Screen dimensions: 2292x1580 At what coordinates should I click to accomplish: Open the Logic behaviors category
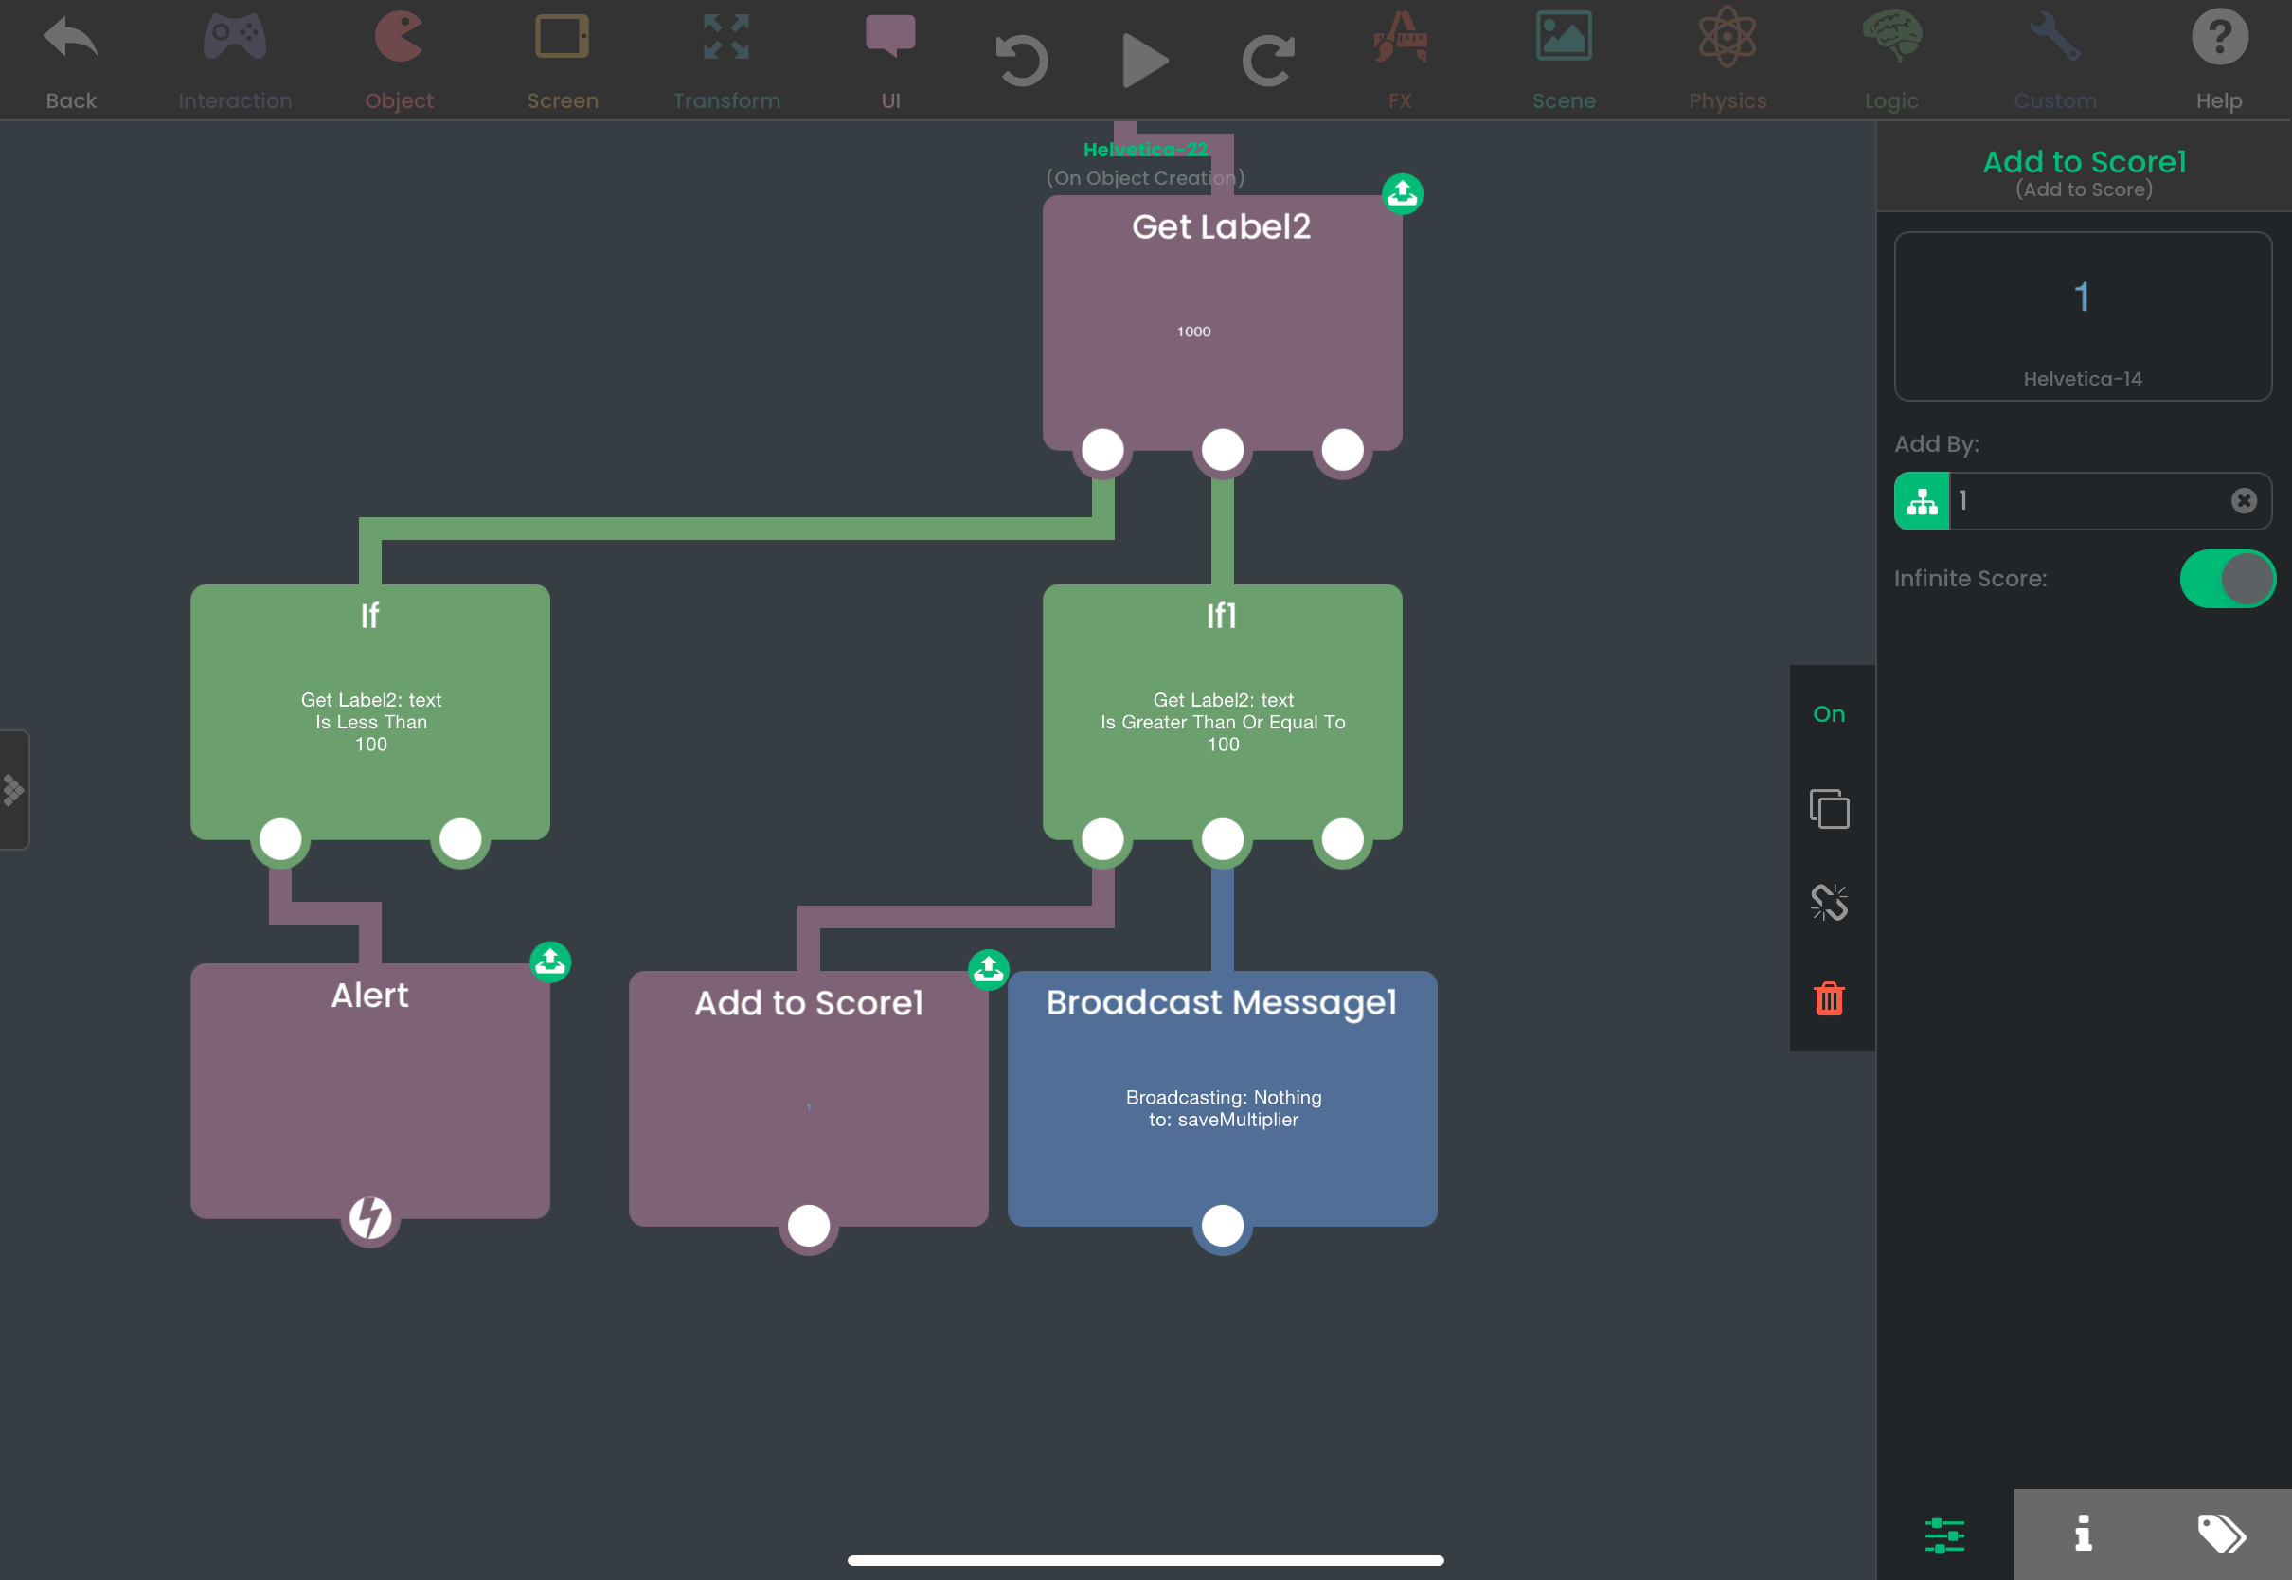(1891, 62)
